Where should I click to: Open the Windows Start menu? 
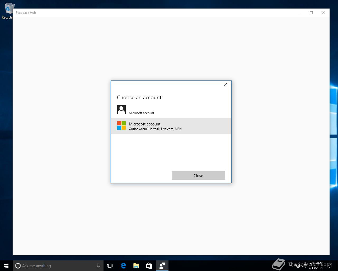coord(6,266)
